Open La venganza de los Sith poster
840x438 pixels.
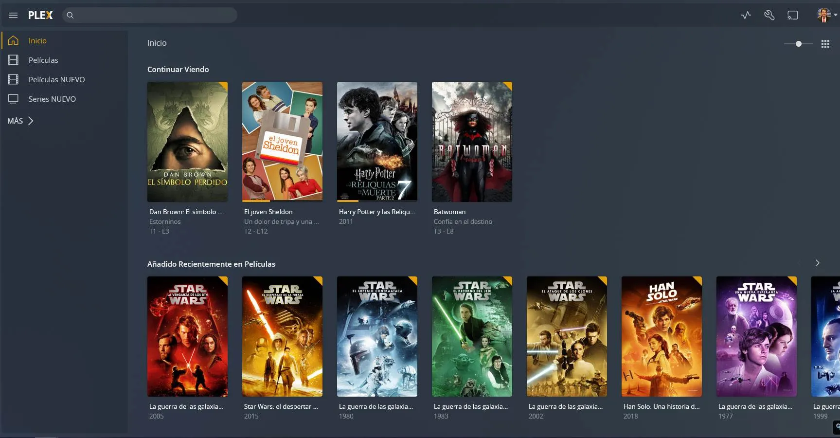(187, 336)
